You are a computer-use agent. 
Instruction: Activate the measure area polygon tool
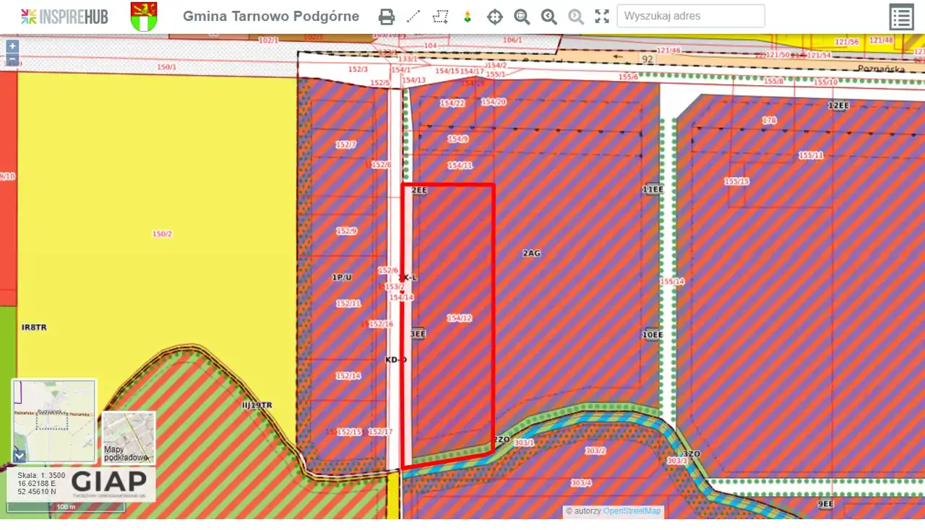tap(440, 17)
